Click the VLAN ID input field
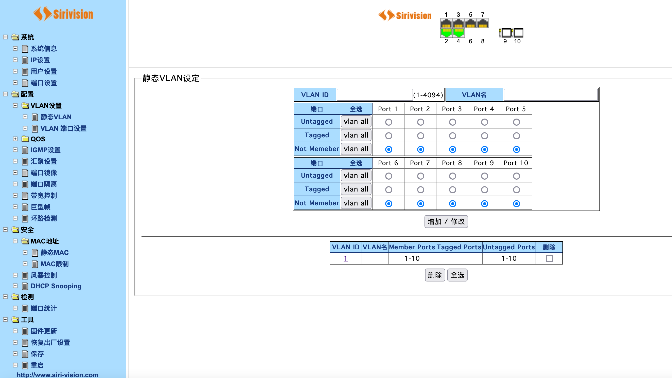This screenshot has width=672, height=378. pos(374,95)
